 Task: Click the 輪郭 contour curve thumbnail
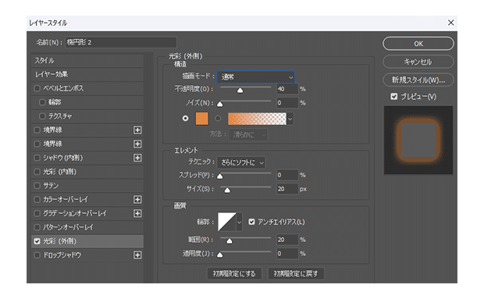click(x=227, y=222)
